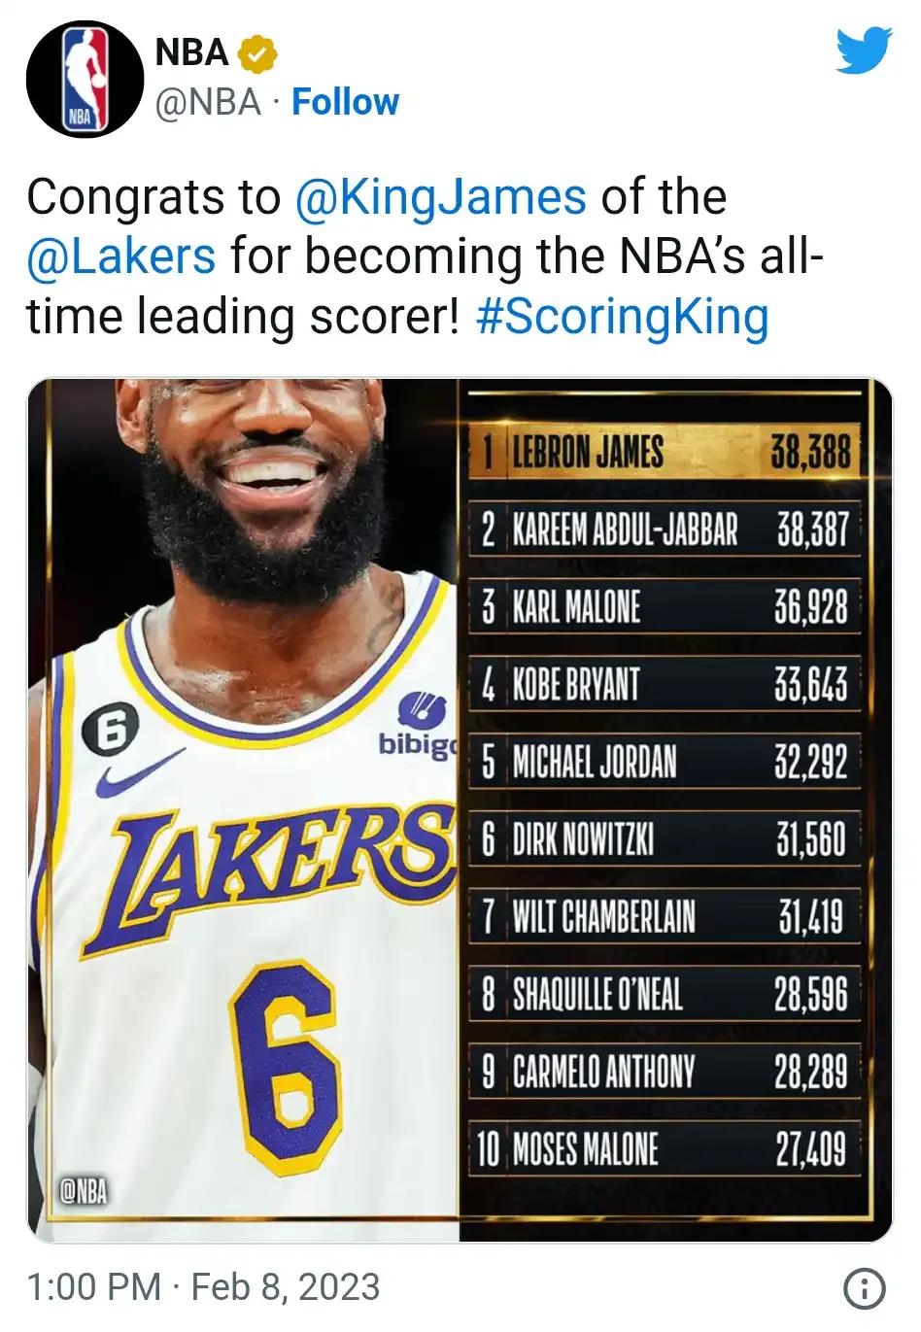921x1332 pixels.
Task: Click the LeBron James 38,388 row
Action: click(x=665, y=452)
